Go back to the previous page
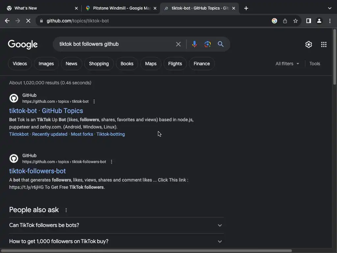Screen dimensions: 337x253 click(x=7, y=21)
